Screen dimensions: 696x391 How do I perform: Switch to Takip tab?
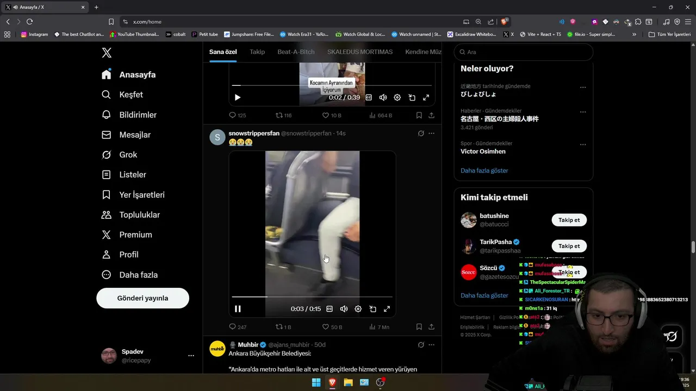coord(257,52)
